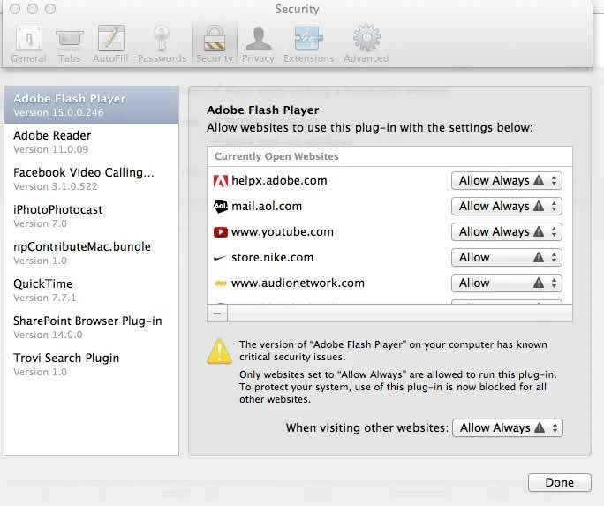Select Facebook Video Calling plug-in

coord(91,179)
